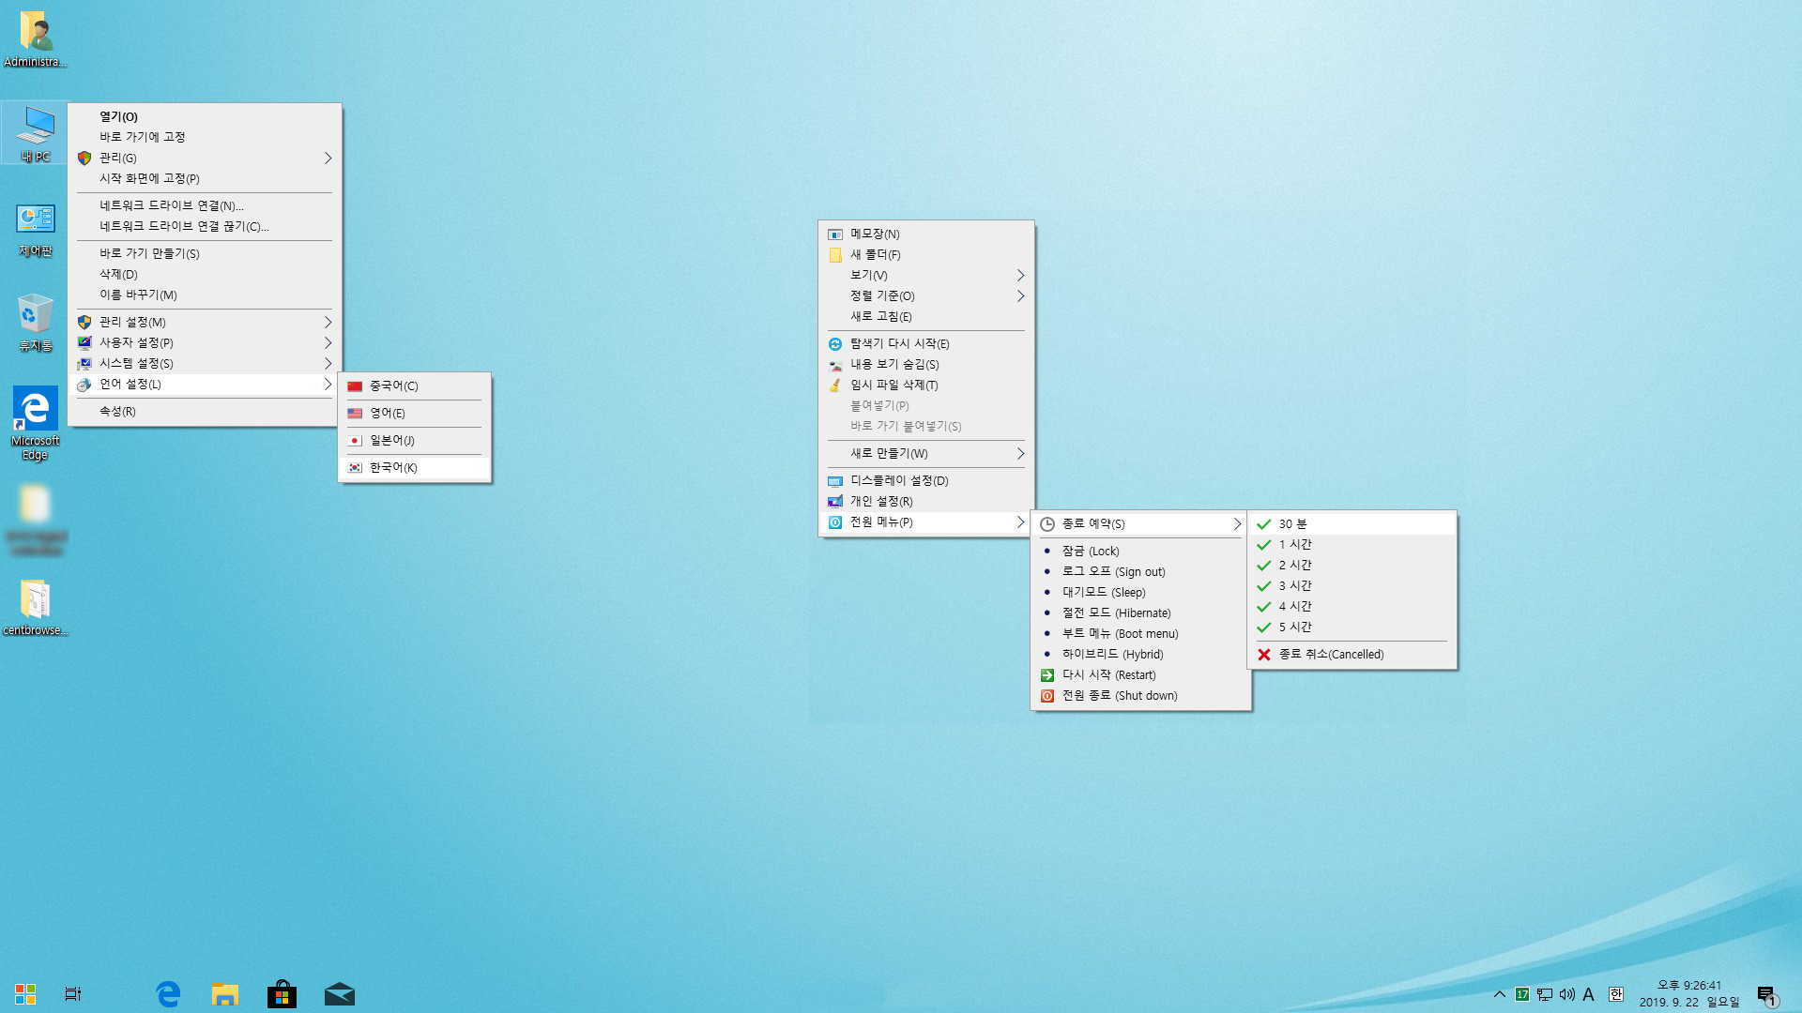
Task: Open the centbrowser folder icon on desktop
Action: (35, 608)
